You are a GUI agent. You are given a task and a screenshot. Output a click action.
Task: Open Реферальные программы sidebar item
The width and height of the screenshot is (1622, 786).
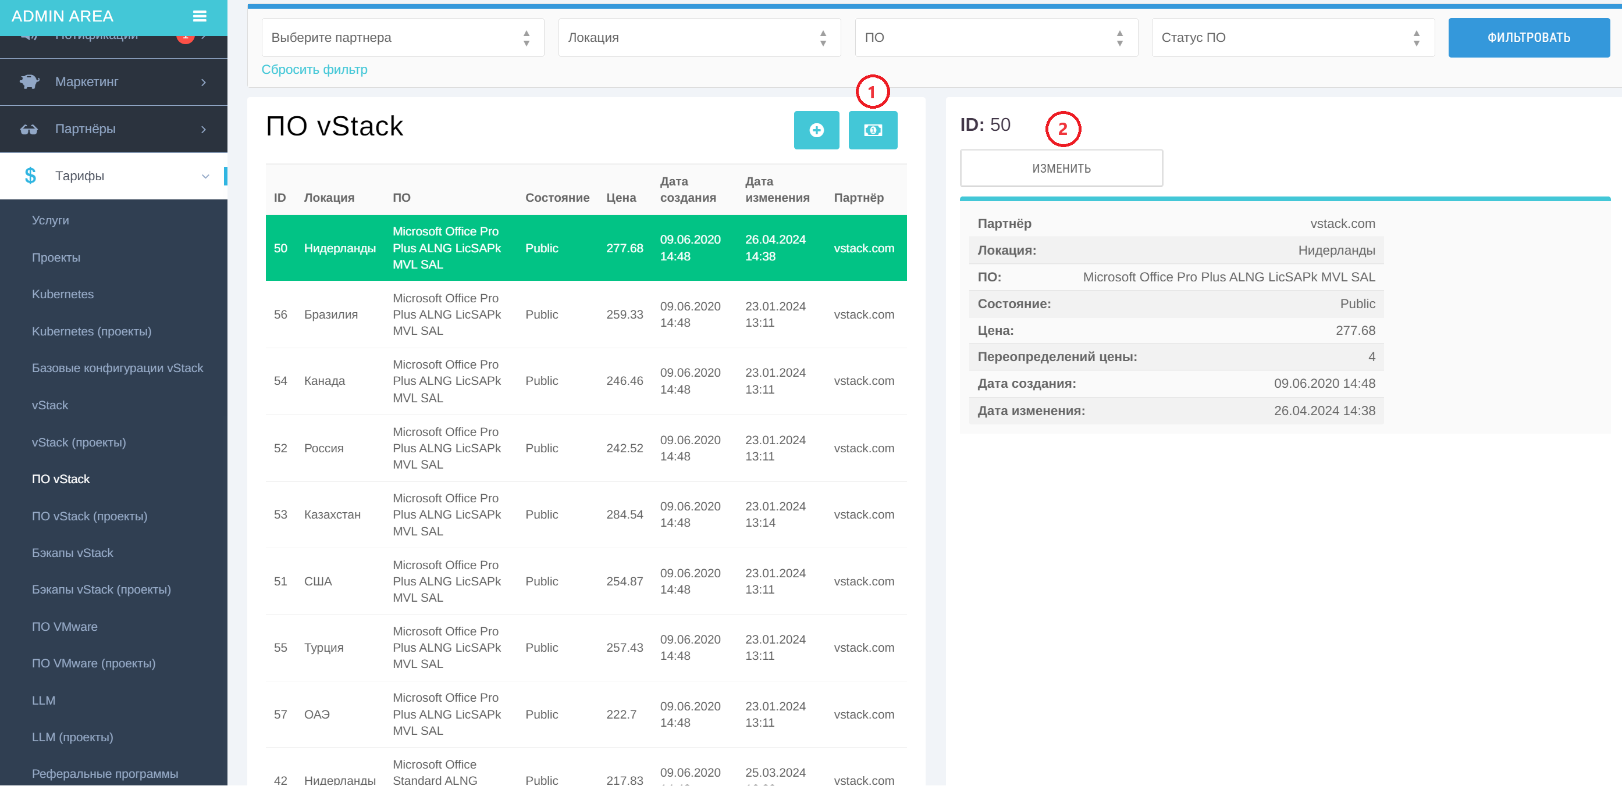coord(105,774)
